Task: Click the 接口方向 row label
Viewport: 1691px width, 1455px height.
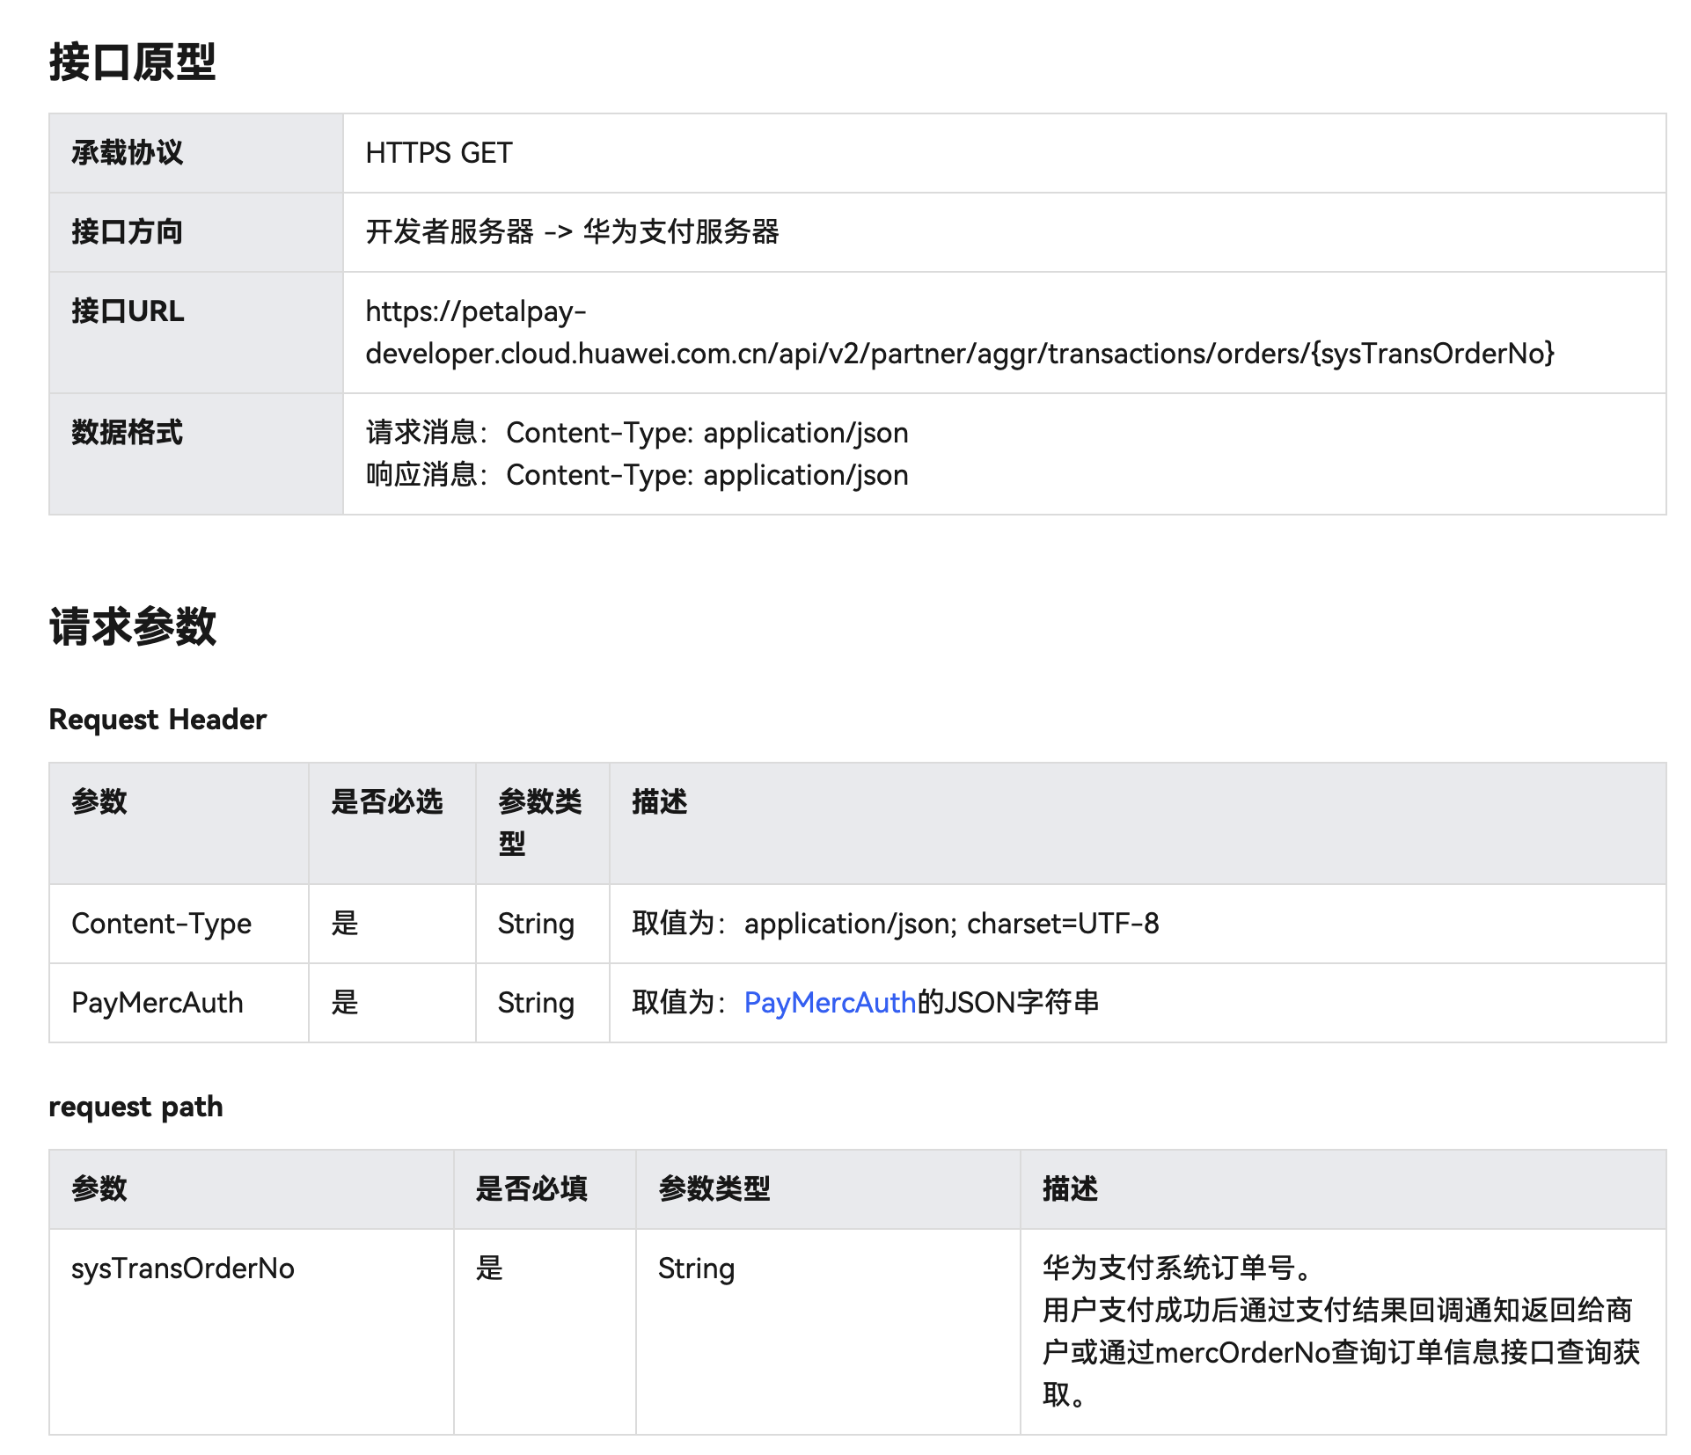Action: [x=127, y=232]
